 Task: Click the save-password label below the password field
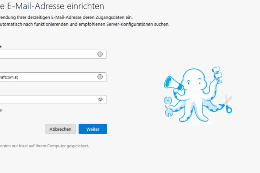1,110
